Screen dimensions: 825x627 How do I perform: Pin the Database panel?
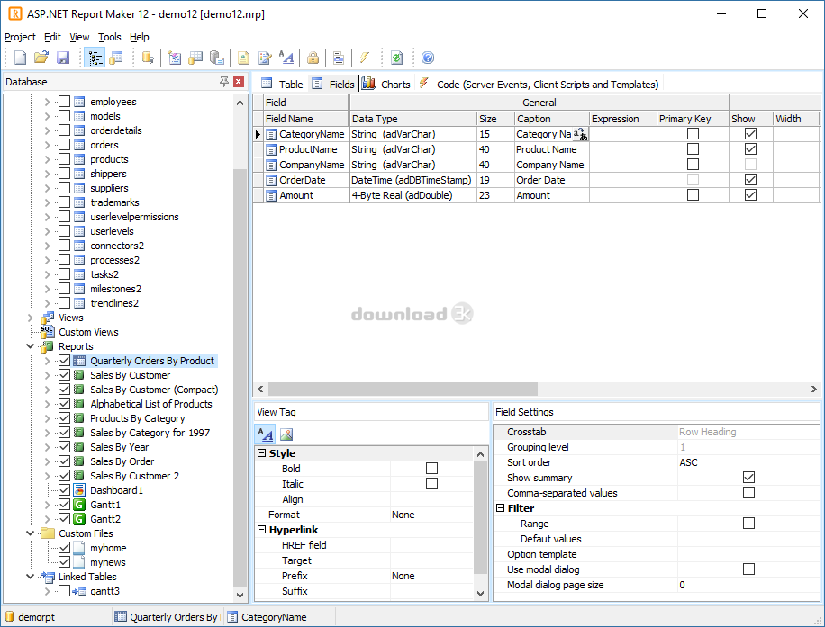[x=224, y=82]
